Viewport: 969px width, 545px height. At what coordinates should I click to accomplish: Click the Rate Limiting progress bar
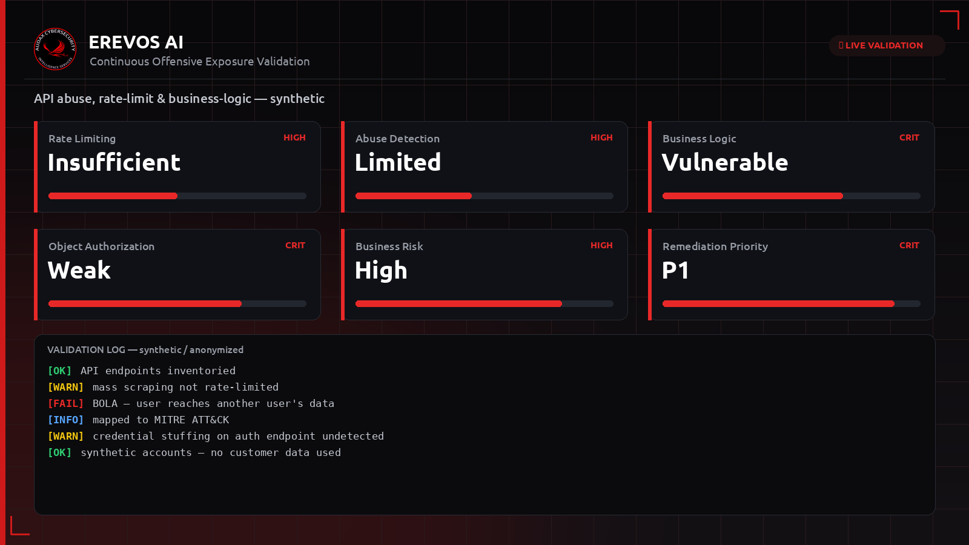177,196
